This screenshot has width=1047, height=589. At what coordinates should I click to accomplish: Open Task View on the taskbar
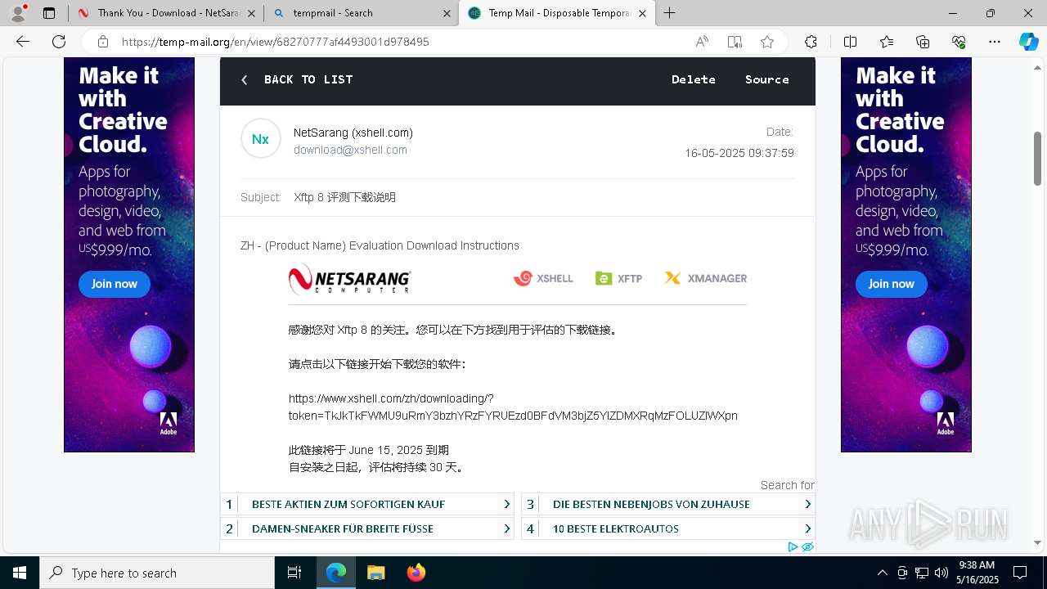[x=294, y=573]
